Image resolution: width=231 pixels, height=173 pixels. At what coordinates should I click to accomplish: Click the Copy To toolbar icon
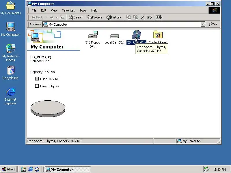click(135, 17)
